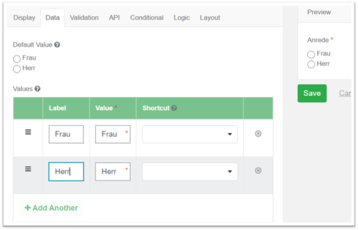Image resolution: width=358 pixels, height=230 pixels.
Task: Click the Frau Label input field
Action: click(66, 134)
